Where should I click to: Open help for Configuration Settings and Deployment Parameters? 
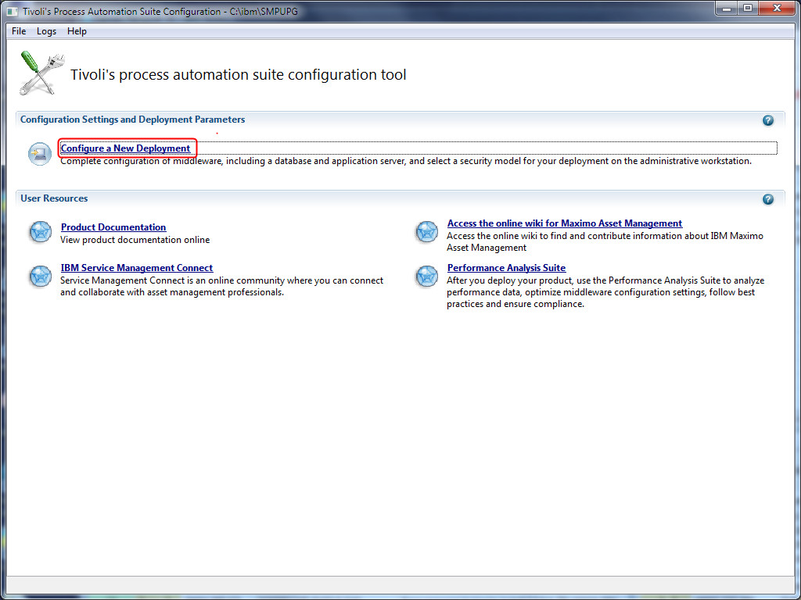coord(768,120)
